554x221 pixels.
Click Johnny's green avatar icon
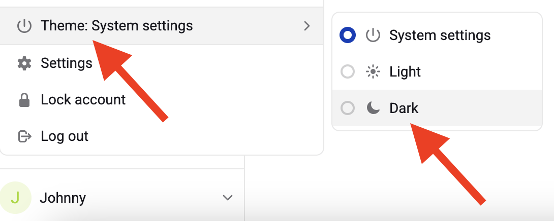click(x=15, y=198)
